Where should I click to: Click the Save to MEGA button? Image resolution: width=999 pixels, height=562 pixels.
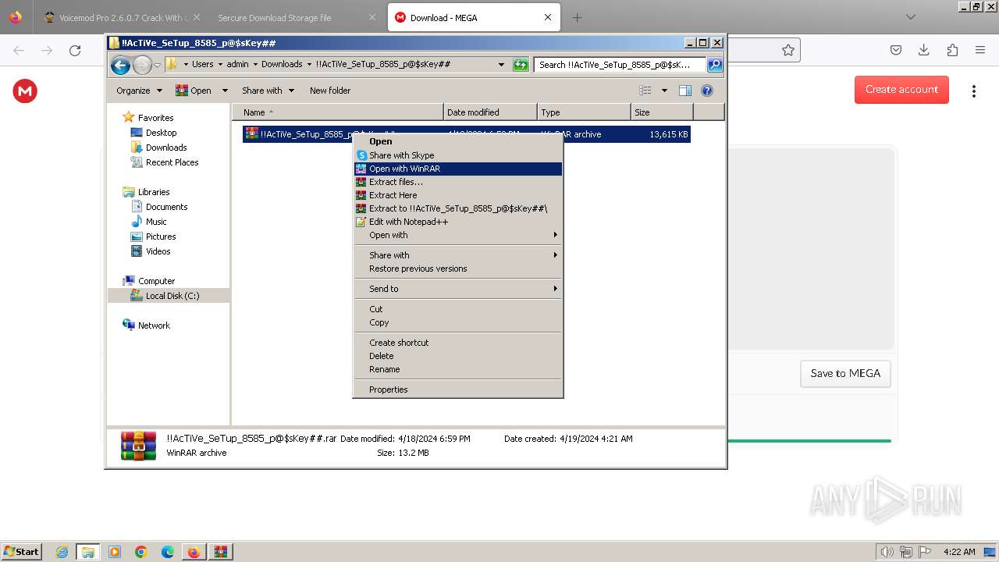point(845,373)
